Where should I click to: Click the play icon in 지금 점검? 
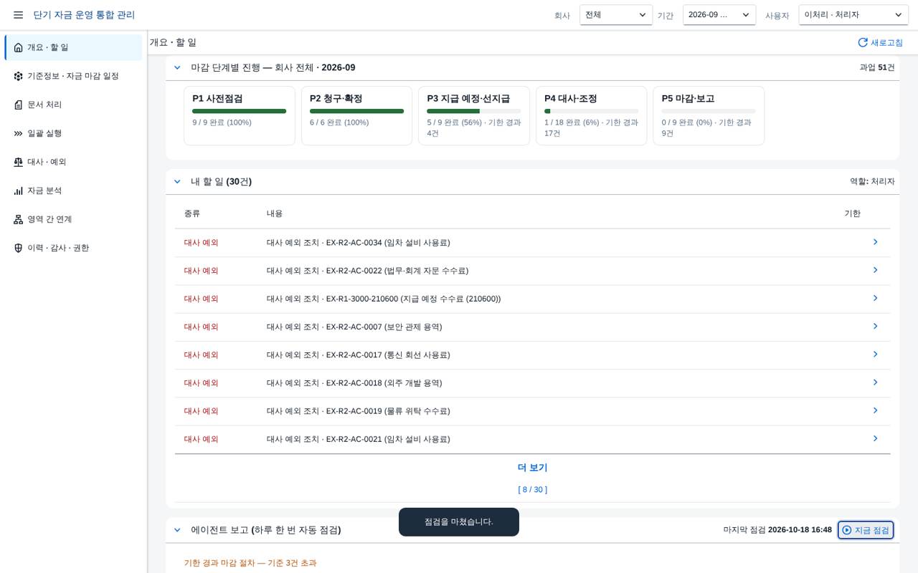tap(847, 530)
